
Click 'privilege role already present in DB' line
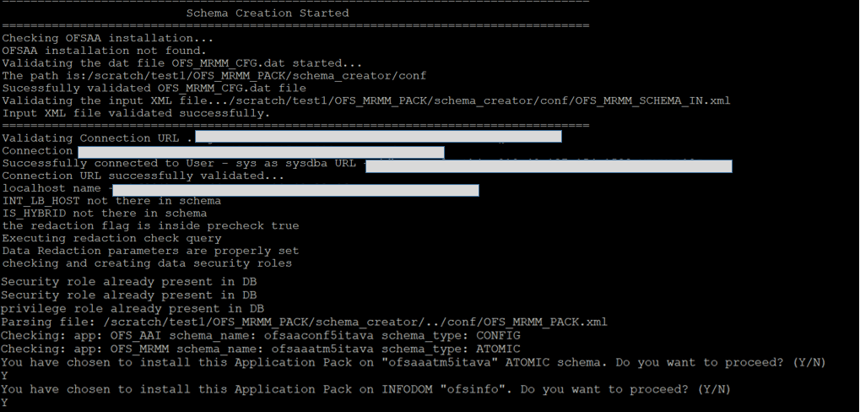pyautogui.click(x=133, y=308)
